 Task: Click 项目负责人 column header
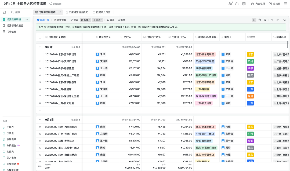click(x=107, y=37)
